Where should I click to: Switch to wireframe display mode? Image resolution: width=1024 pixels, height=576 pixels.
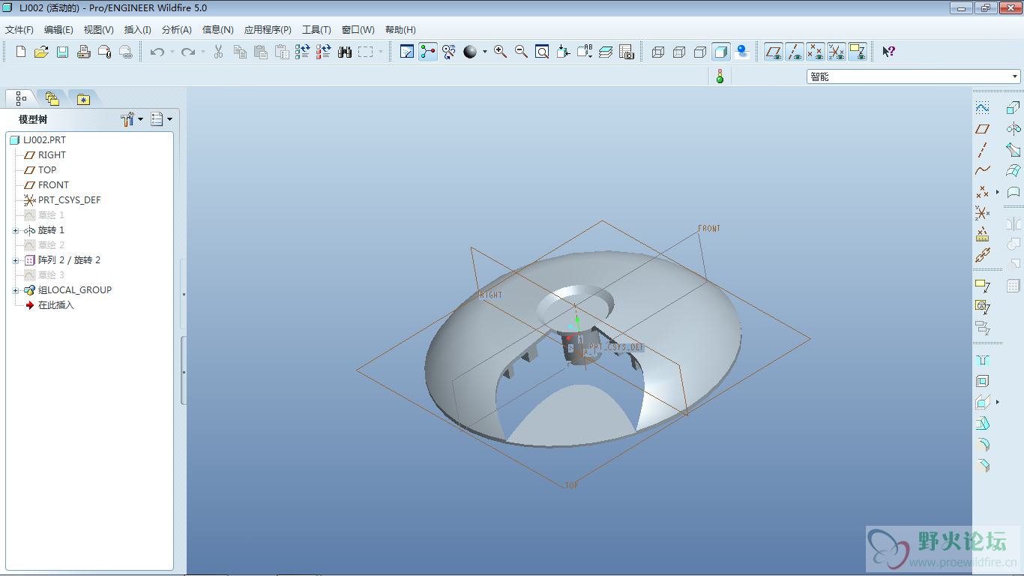(x=658, y=52)
